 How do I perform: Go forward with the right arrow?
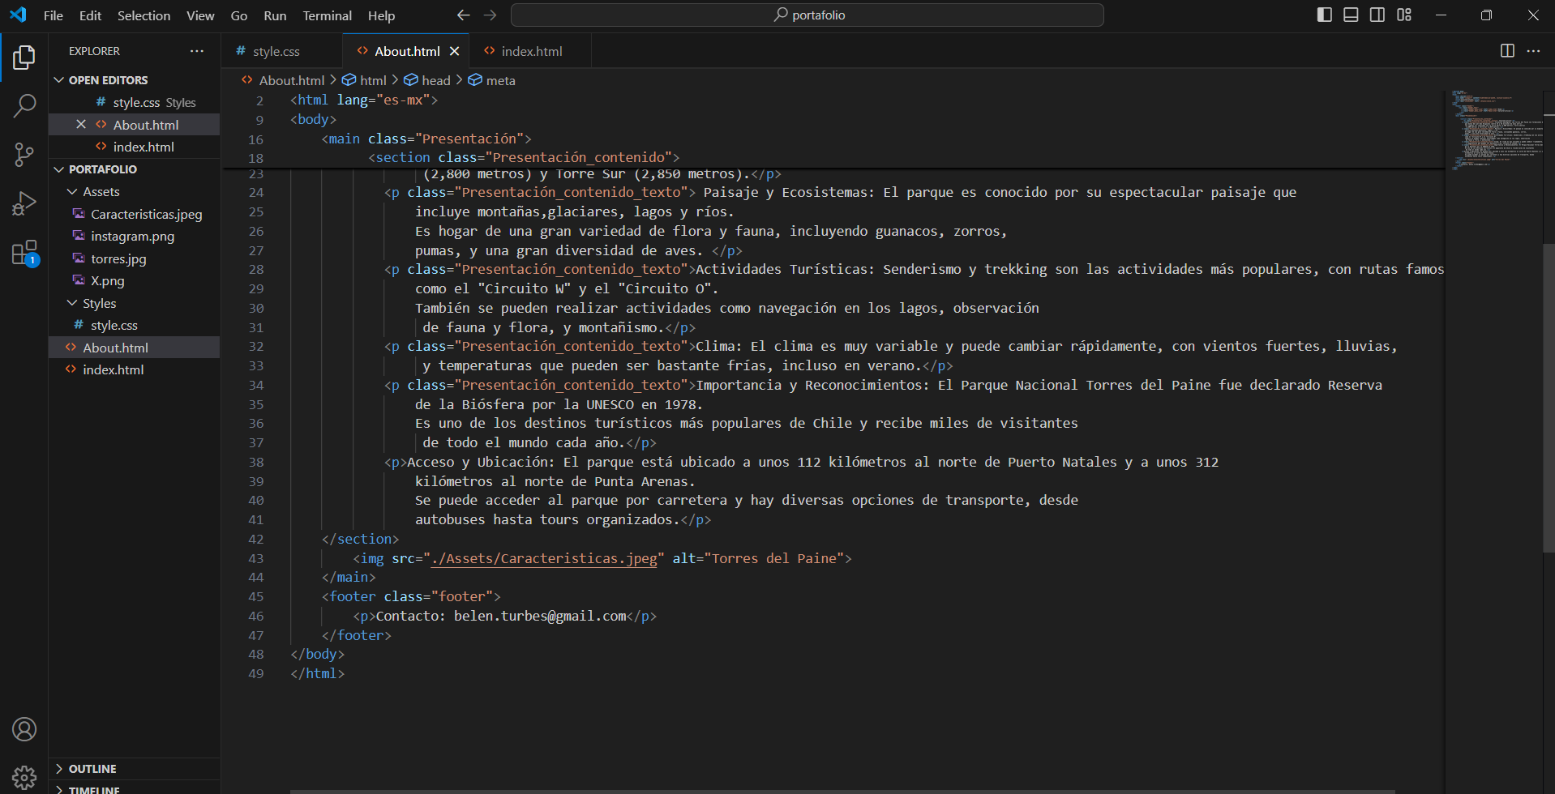pos(490,15)
